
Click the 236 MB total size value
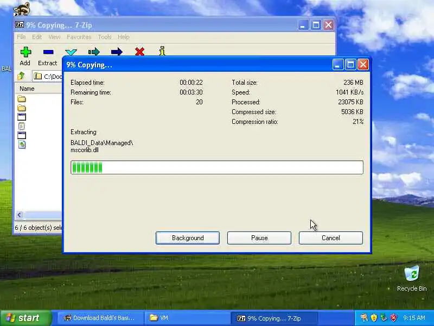click(353, 83)
